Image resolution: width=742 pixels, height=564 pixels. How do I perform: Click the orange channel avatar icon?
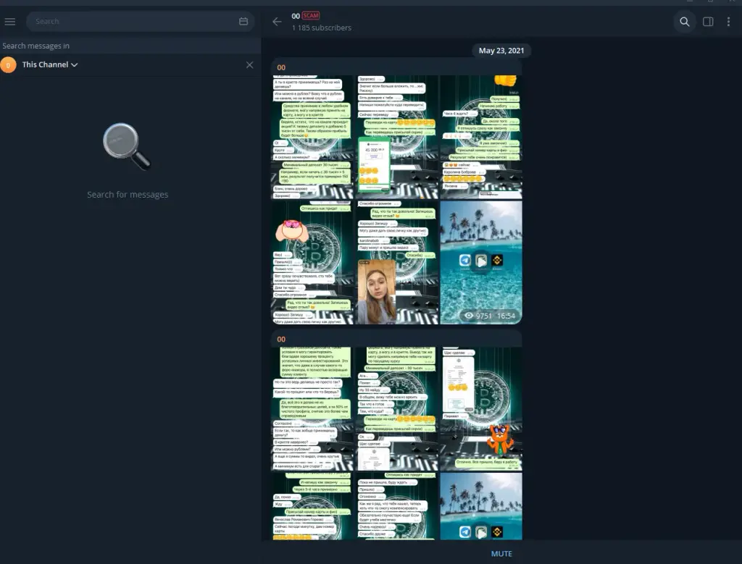pos(8,64)
